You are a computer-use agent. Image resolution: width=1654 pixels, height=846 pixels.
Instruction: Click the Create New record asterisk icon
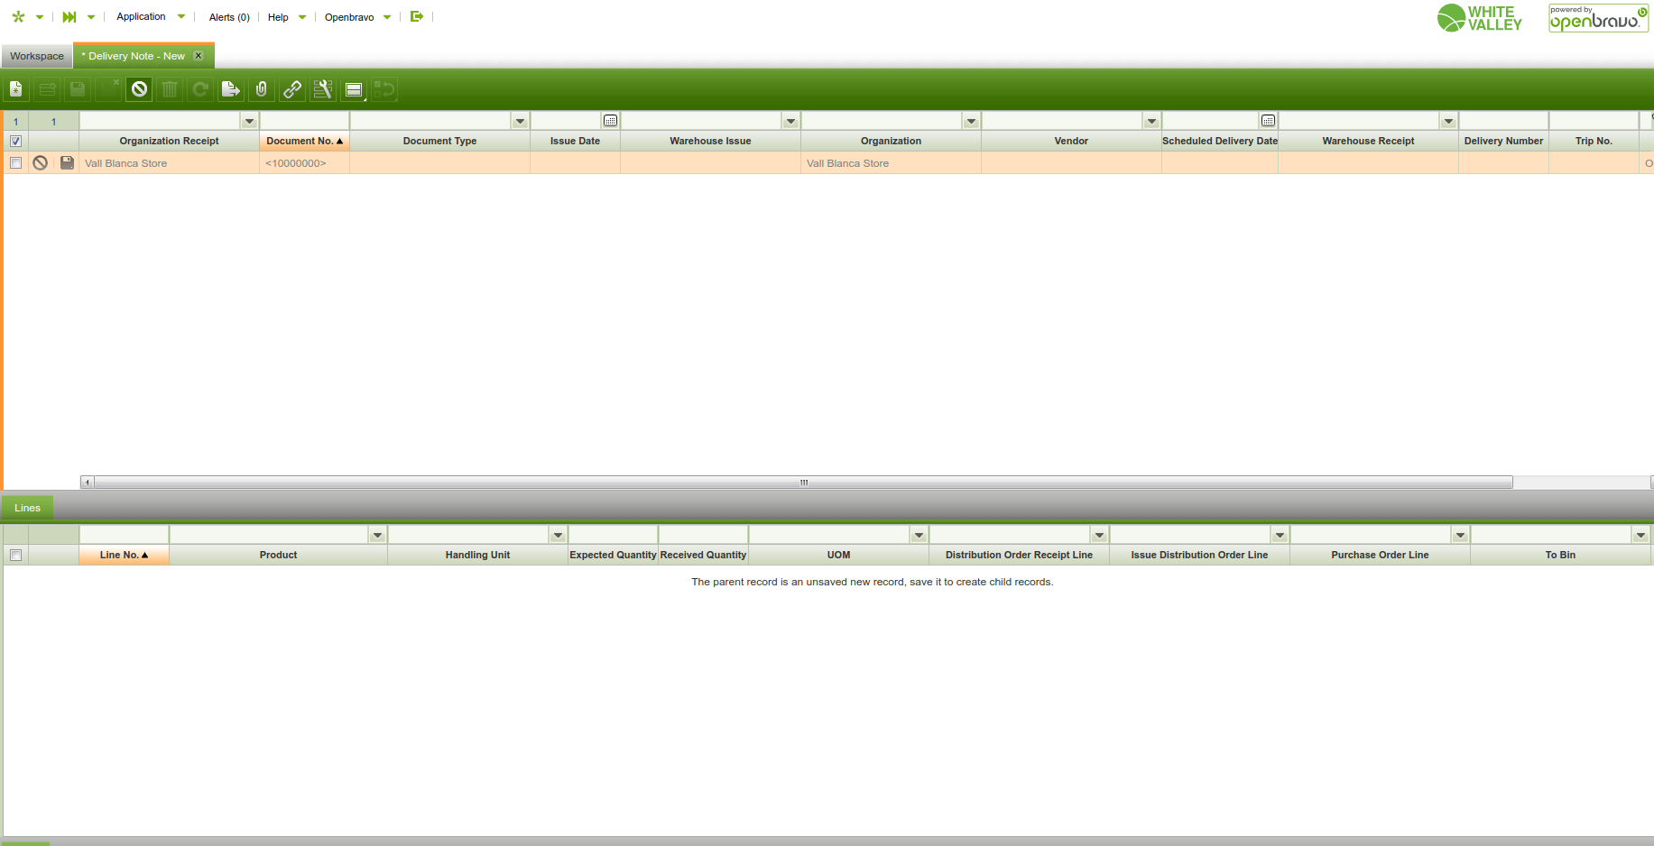point(18,17)
